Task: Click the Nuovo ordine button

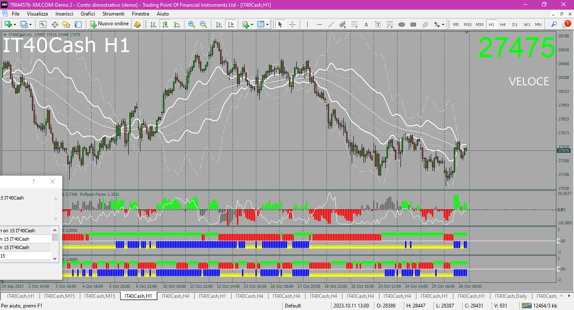Action: pos(109,24)
